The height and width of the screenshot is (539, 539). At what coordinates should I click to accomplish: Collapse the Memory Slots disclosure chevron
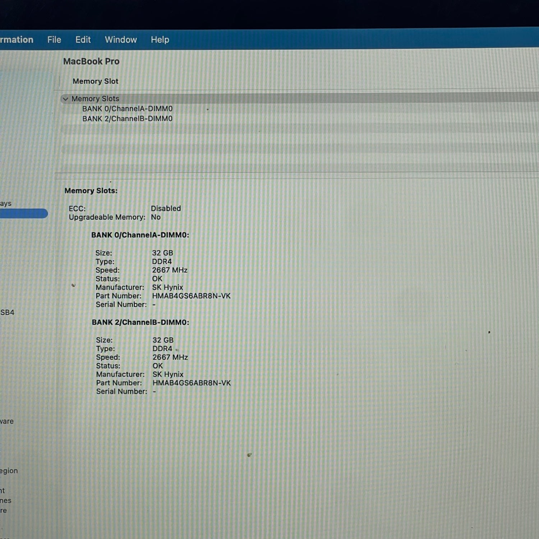tap(65, 99)
